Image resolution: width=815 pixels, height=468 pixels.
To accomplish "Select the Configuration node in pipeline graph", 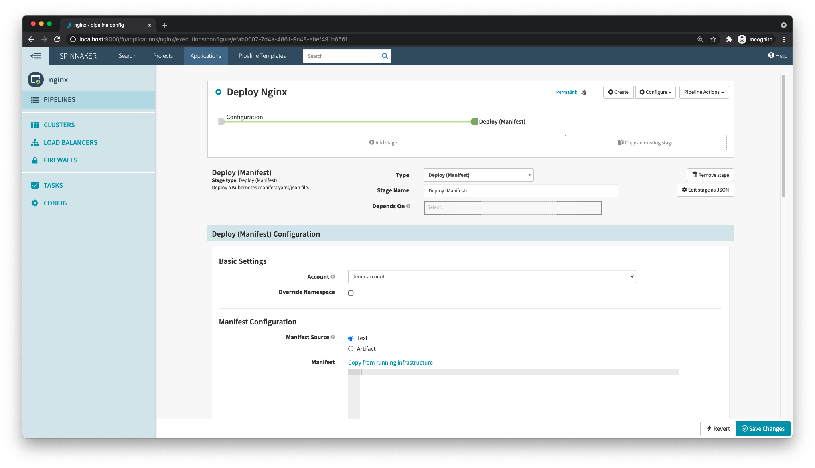I will click(x=221, y=122).
